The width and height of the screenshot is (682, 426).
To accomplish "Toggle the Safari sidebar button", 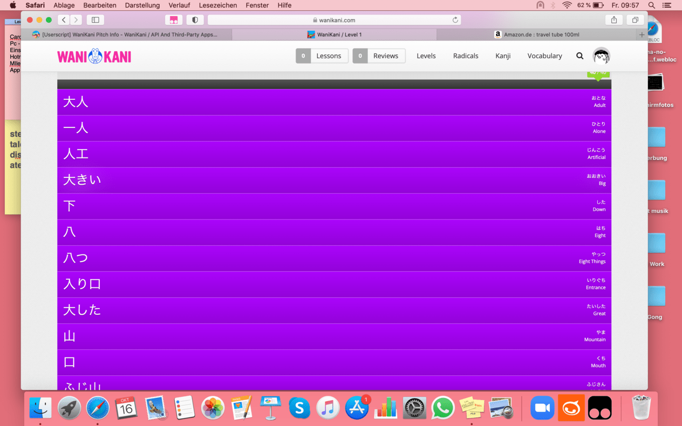I will point(96,20).
